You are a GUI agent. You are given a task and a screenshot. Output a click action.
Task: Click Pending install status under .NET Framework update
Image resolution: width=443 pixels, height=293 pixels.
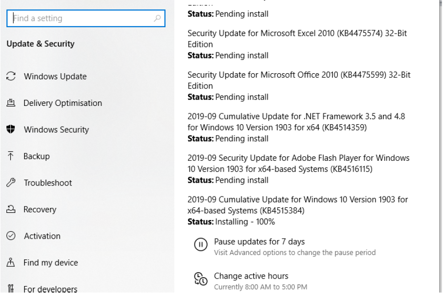(x=242, y=139)
